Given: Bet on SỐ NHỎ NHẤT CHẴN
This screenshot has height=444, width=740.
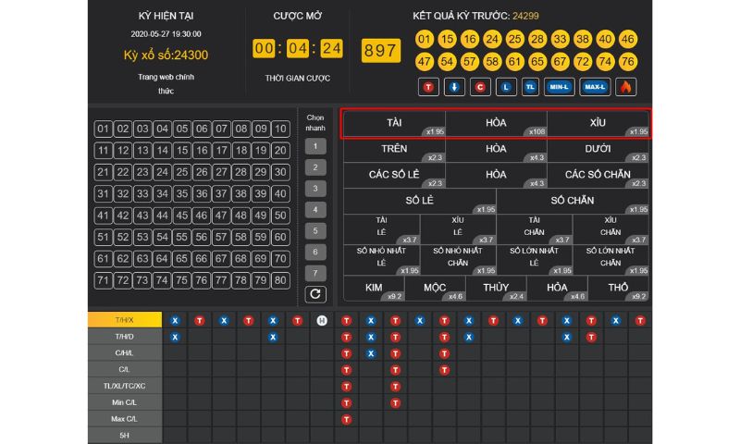Looking at the screenshot, I should pyautogui.click(x=458, y=260).
